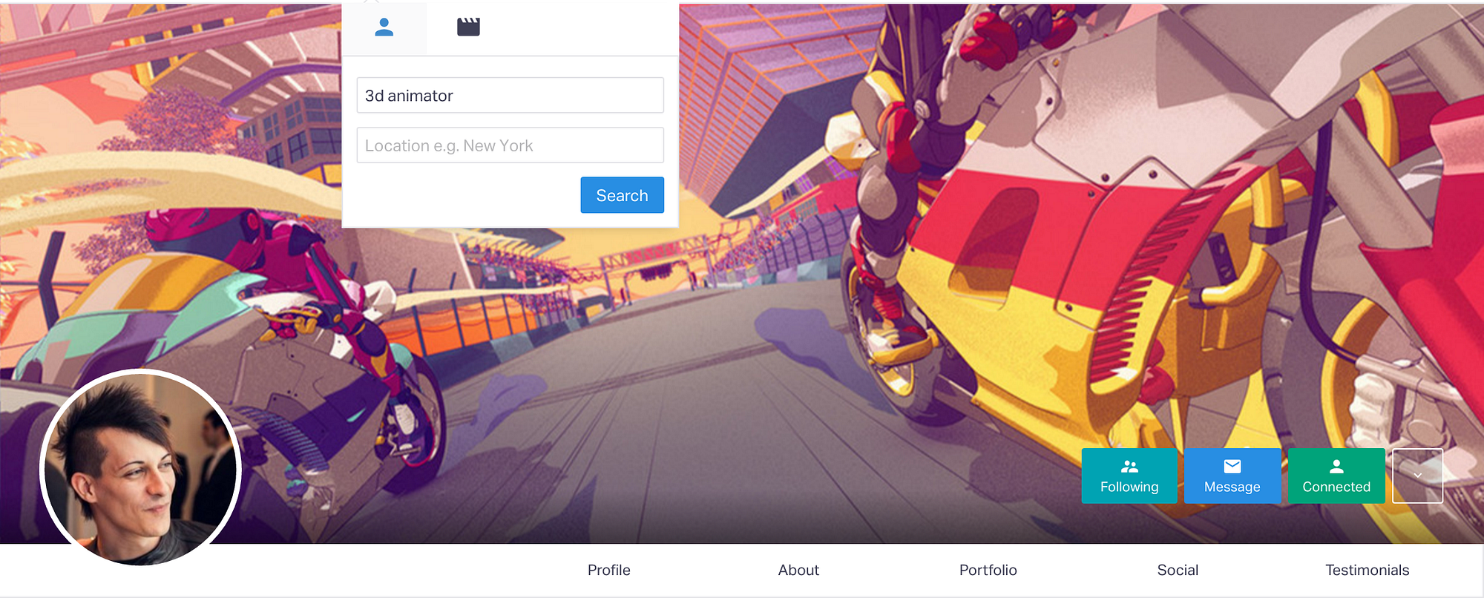Expand the chevron more-actions button
Viewport: 1484px width, 598px height.
click(x=1417, y=476)
